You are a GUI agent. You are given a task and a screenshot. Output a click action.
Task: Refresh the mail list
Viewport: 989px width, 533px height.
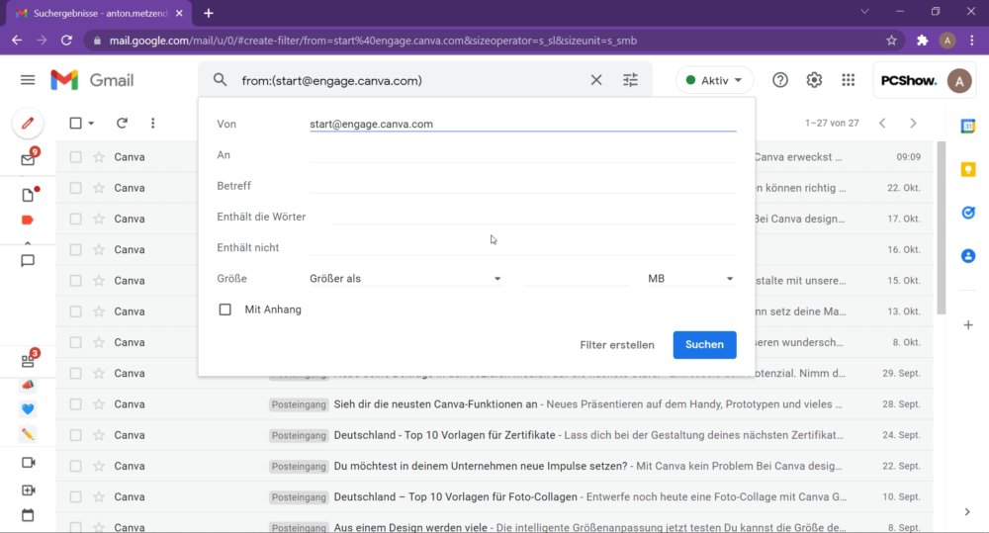tap(122, 123)
